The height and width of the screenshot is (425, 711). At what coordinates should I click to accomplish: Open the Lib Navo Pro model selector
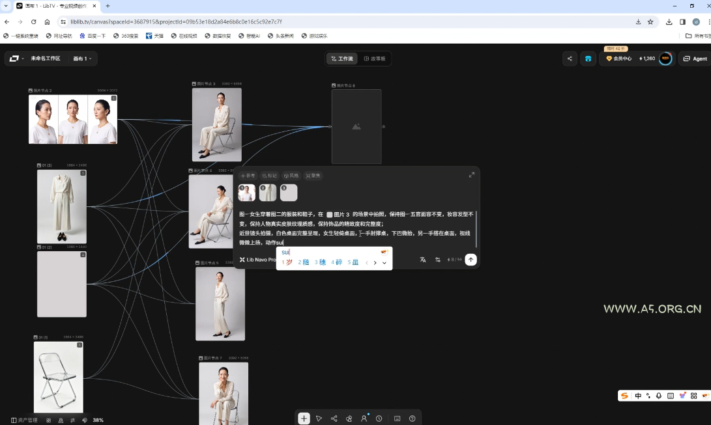257,260
